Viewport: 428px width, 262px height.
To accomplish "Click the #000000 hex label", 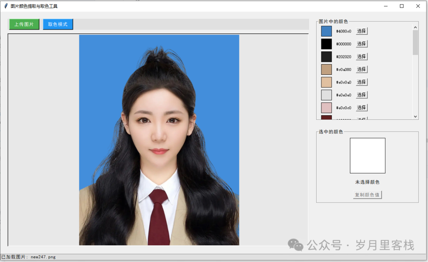I will coord(344,44).
